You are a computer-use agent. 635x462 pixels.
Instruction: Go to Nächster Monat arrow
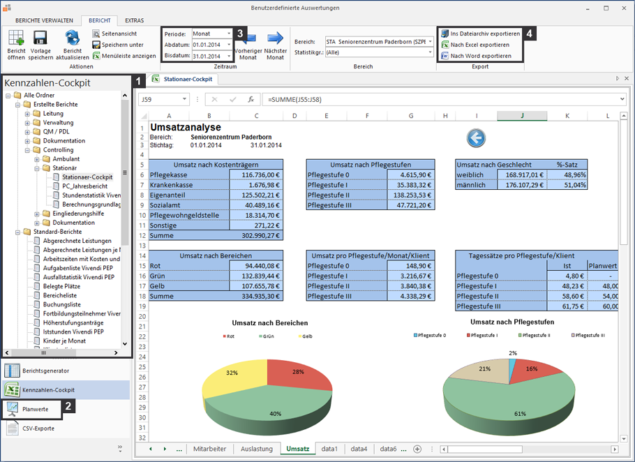(276, 38)
